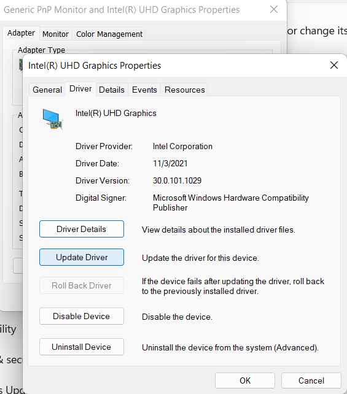Image resolution: width=347 pixels, height=394 pixels.
Task: Select the Monitor tab in background window
Action: coord(55,34)
